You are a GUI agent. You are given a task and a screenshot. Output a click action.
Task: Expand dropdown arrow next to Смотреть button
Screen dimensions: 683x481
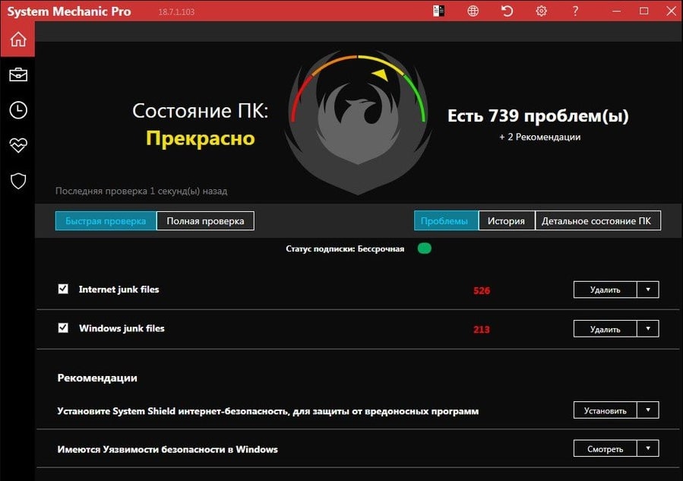[x=648, y=449]
